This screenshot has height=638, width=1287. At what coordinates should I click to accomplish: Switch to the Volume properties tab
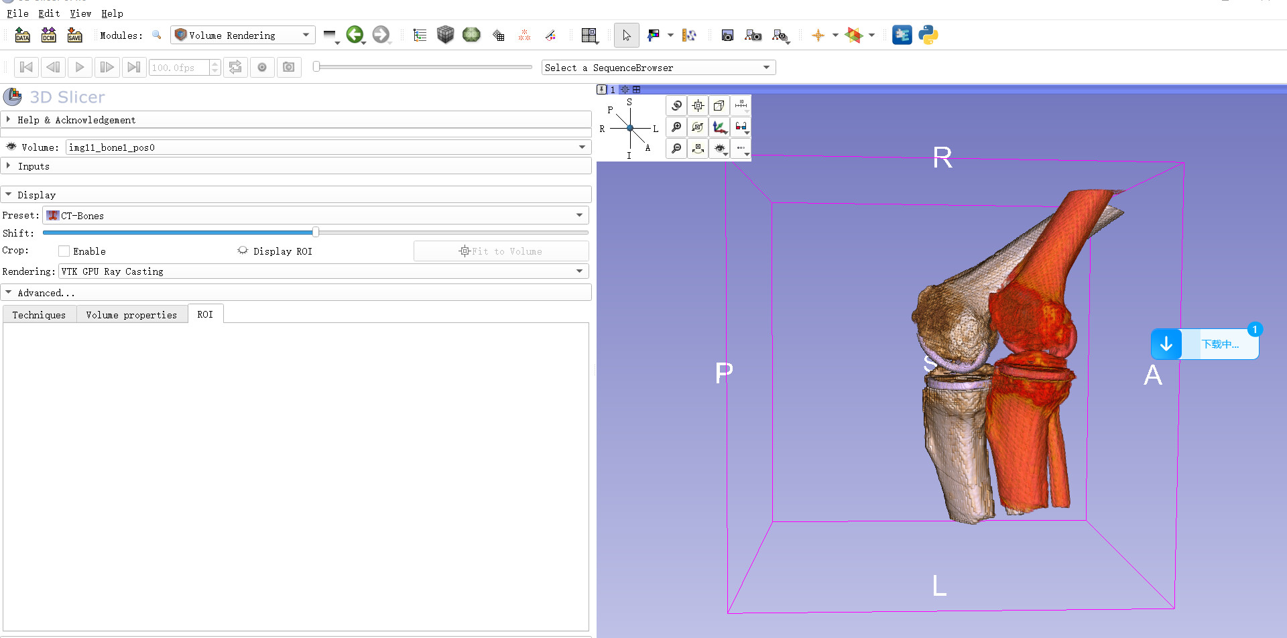tap(131, 314)
